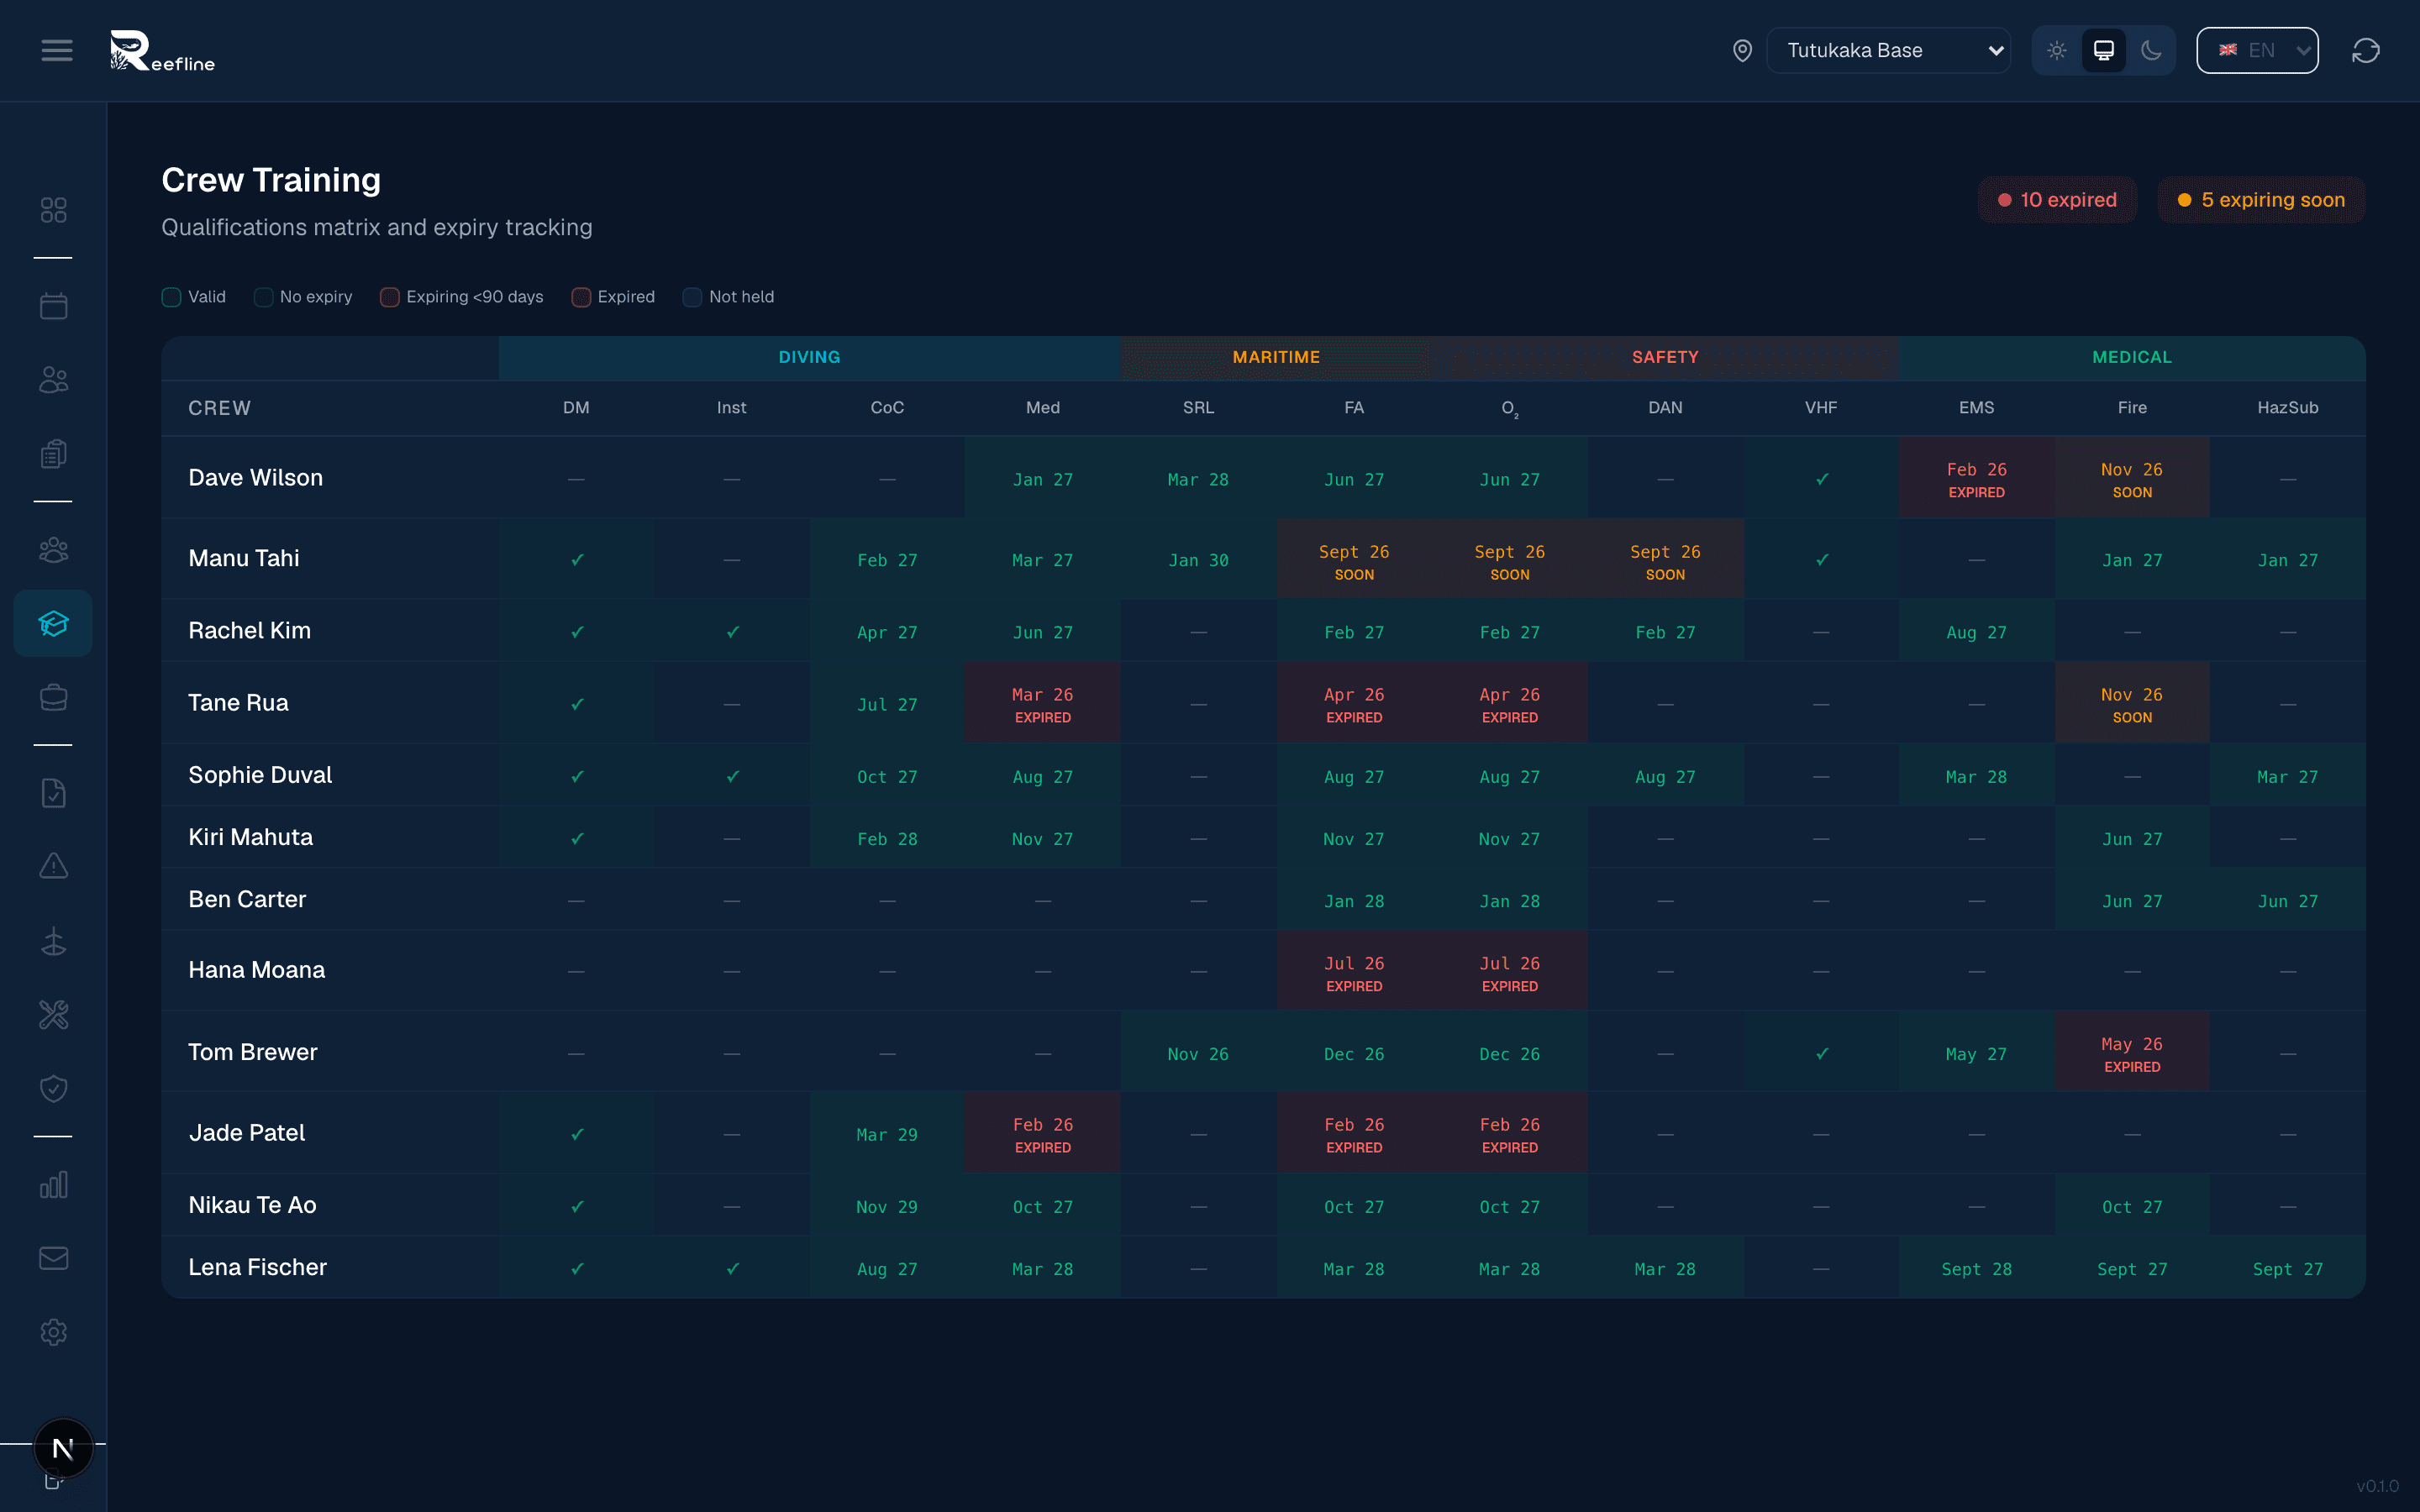The height and width of the screenshot is (1512, 2420).
Task: Select the MARITIME category header
Action: tap(1277, 358)
